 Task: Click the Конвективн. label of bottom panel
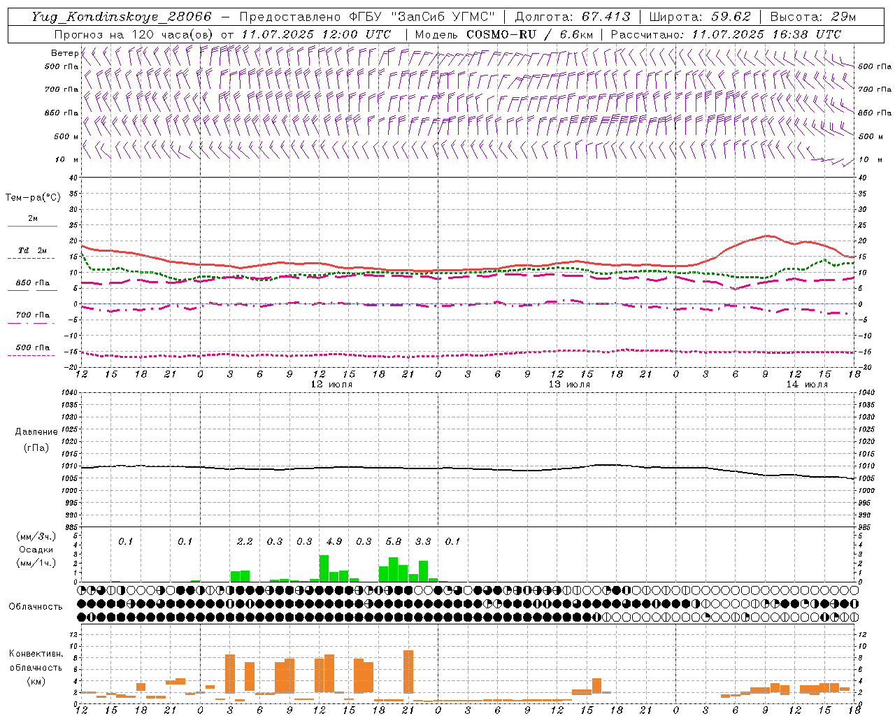[x=36, y=654]
